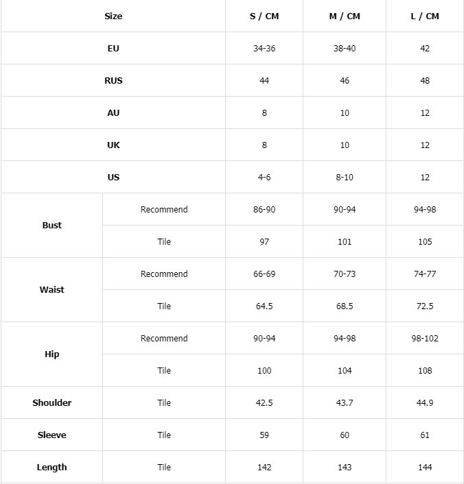Click the shoulder value "43.7" cell
Screen dimensions: 464x484
click(345, 403)
